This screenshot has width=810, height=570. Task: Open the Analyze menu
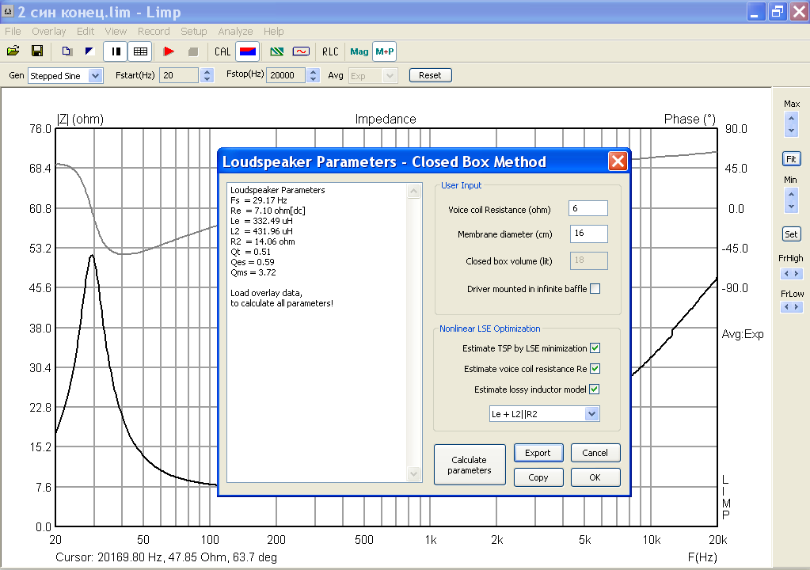coord(235,32)
